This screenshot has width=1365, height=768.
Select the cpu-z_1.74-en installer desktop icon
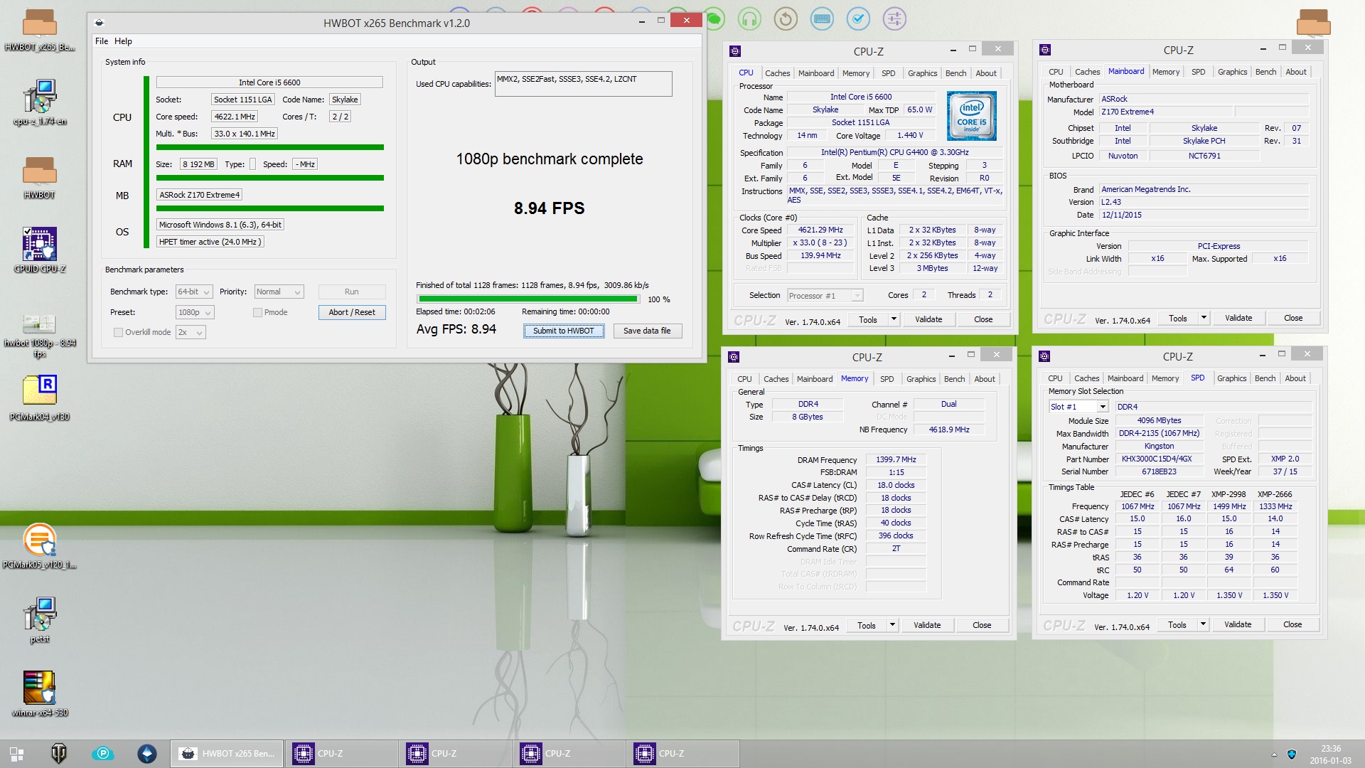tap(39, 102)
